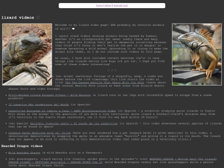
Task: Click the heart emoji after 'of all!!!'
Action: 73,29
